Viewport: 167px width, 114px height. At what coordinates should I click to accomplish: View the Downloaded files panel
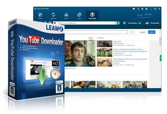152,23
